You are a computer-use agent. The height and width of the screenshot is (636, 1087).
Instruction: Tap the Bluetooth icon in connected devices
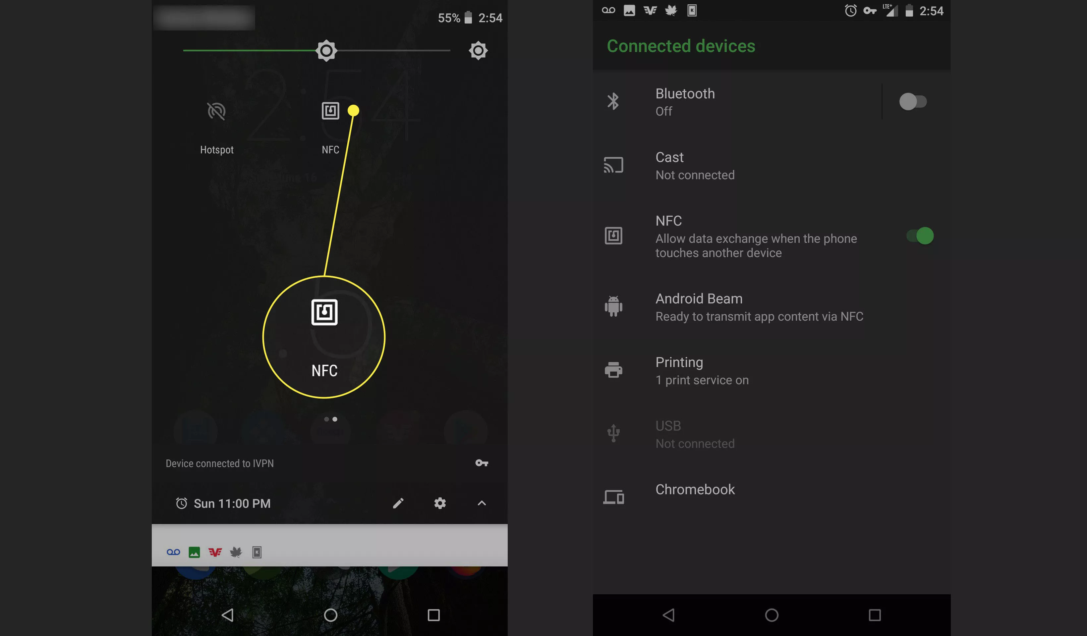tap(612, 101)
